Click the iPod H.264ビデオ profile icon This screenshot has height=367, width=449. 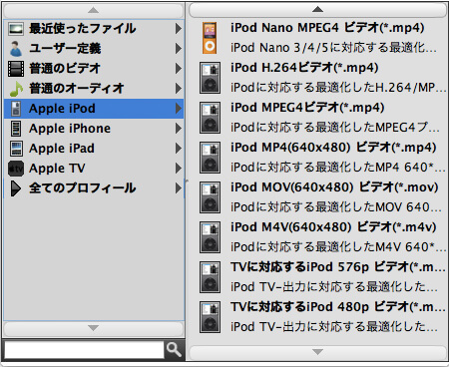click(x=210, y=78)
